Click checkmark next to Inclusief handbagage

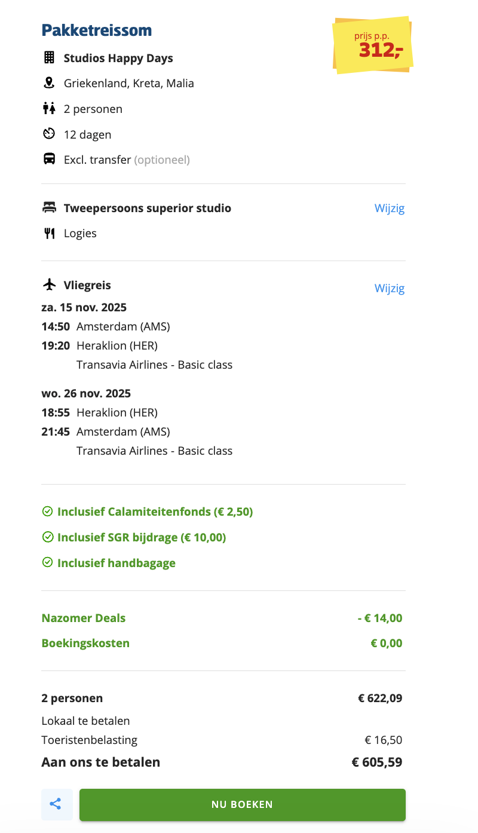tap(47, 563)
